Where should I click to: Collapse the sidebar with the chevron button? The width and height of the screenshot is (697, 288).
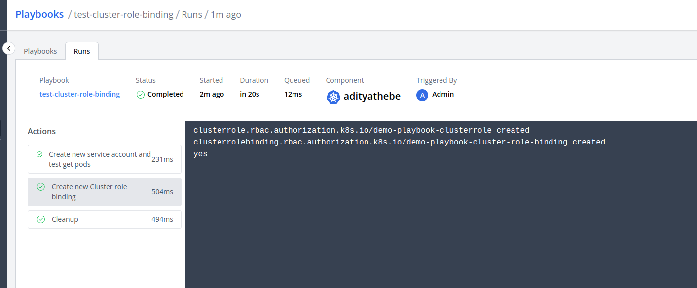pos(9,48)
